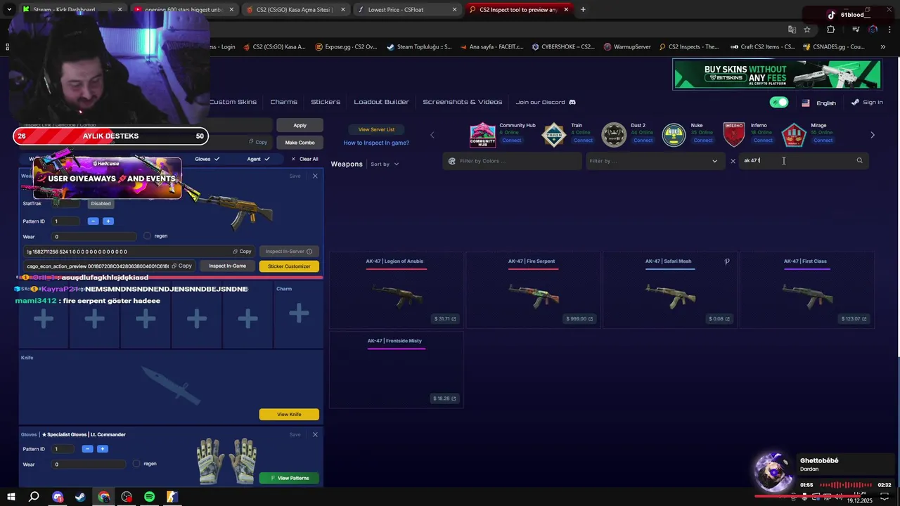
Task: Open the price link icon on Safari Mesh card
Action: click(x=728, y=319)
